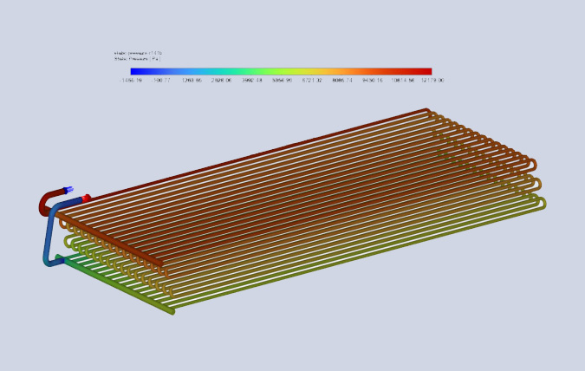The image size is (585, 371).
Task: Select the blue vertical inlet pipe
Action: (x=49, y=235)
